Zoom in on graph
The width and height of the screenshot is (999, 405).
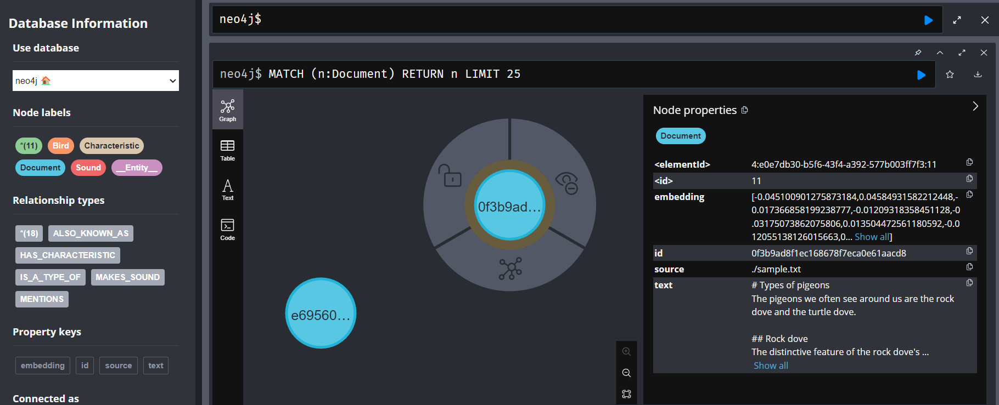coord(626,352)
